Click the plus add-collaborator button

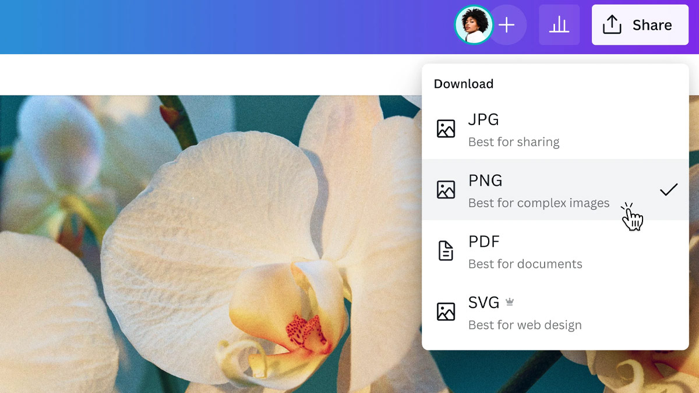pos(507,25)
